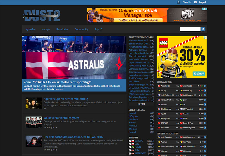
Task: Open dd vs Avenue match arrow
Action: pos(205,91)
